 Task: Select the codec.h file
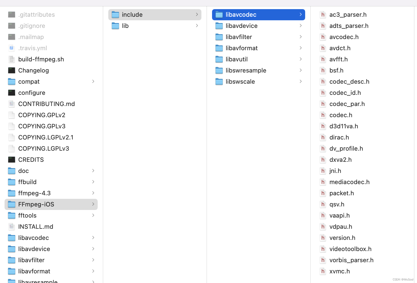(x=362, y=115)
